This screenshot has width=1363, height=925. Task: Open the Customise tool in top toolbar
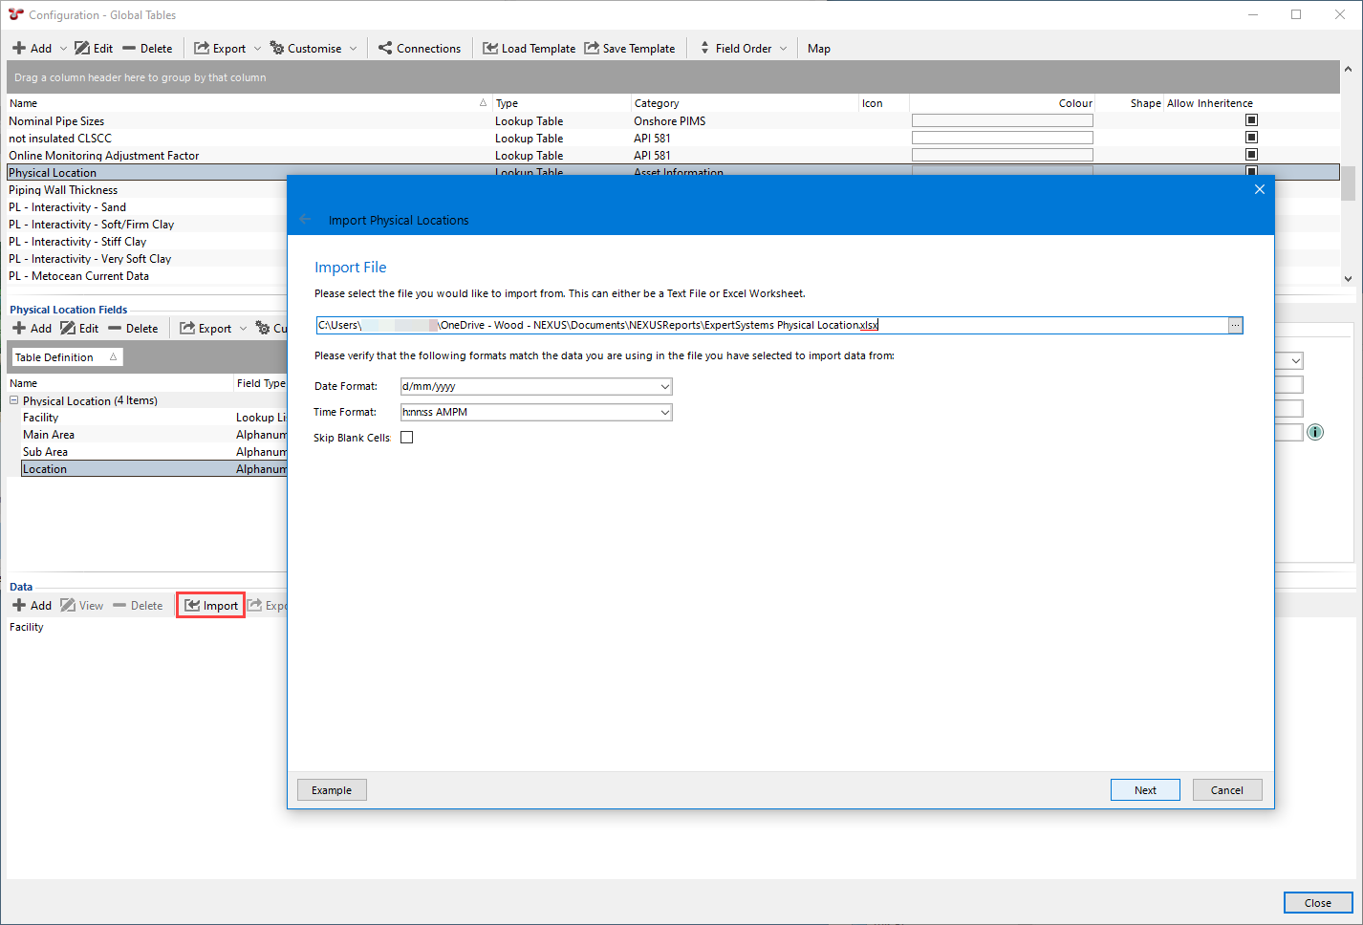306,48
